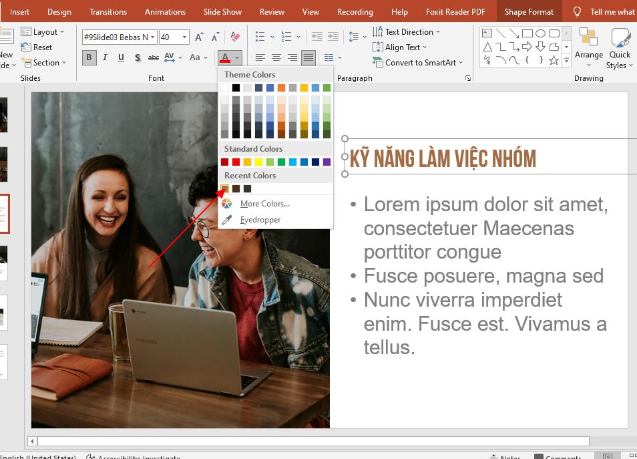Click the Increase Font Size icon
Viewport: 637px width, 459px height.
[198, 35]
